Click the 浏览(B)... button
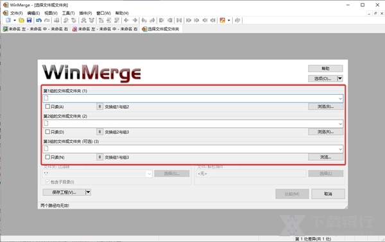385x242 pixels. [x=325, y=106]
